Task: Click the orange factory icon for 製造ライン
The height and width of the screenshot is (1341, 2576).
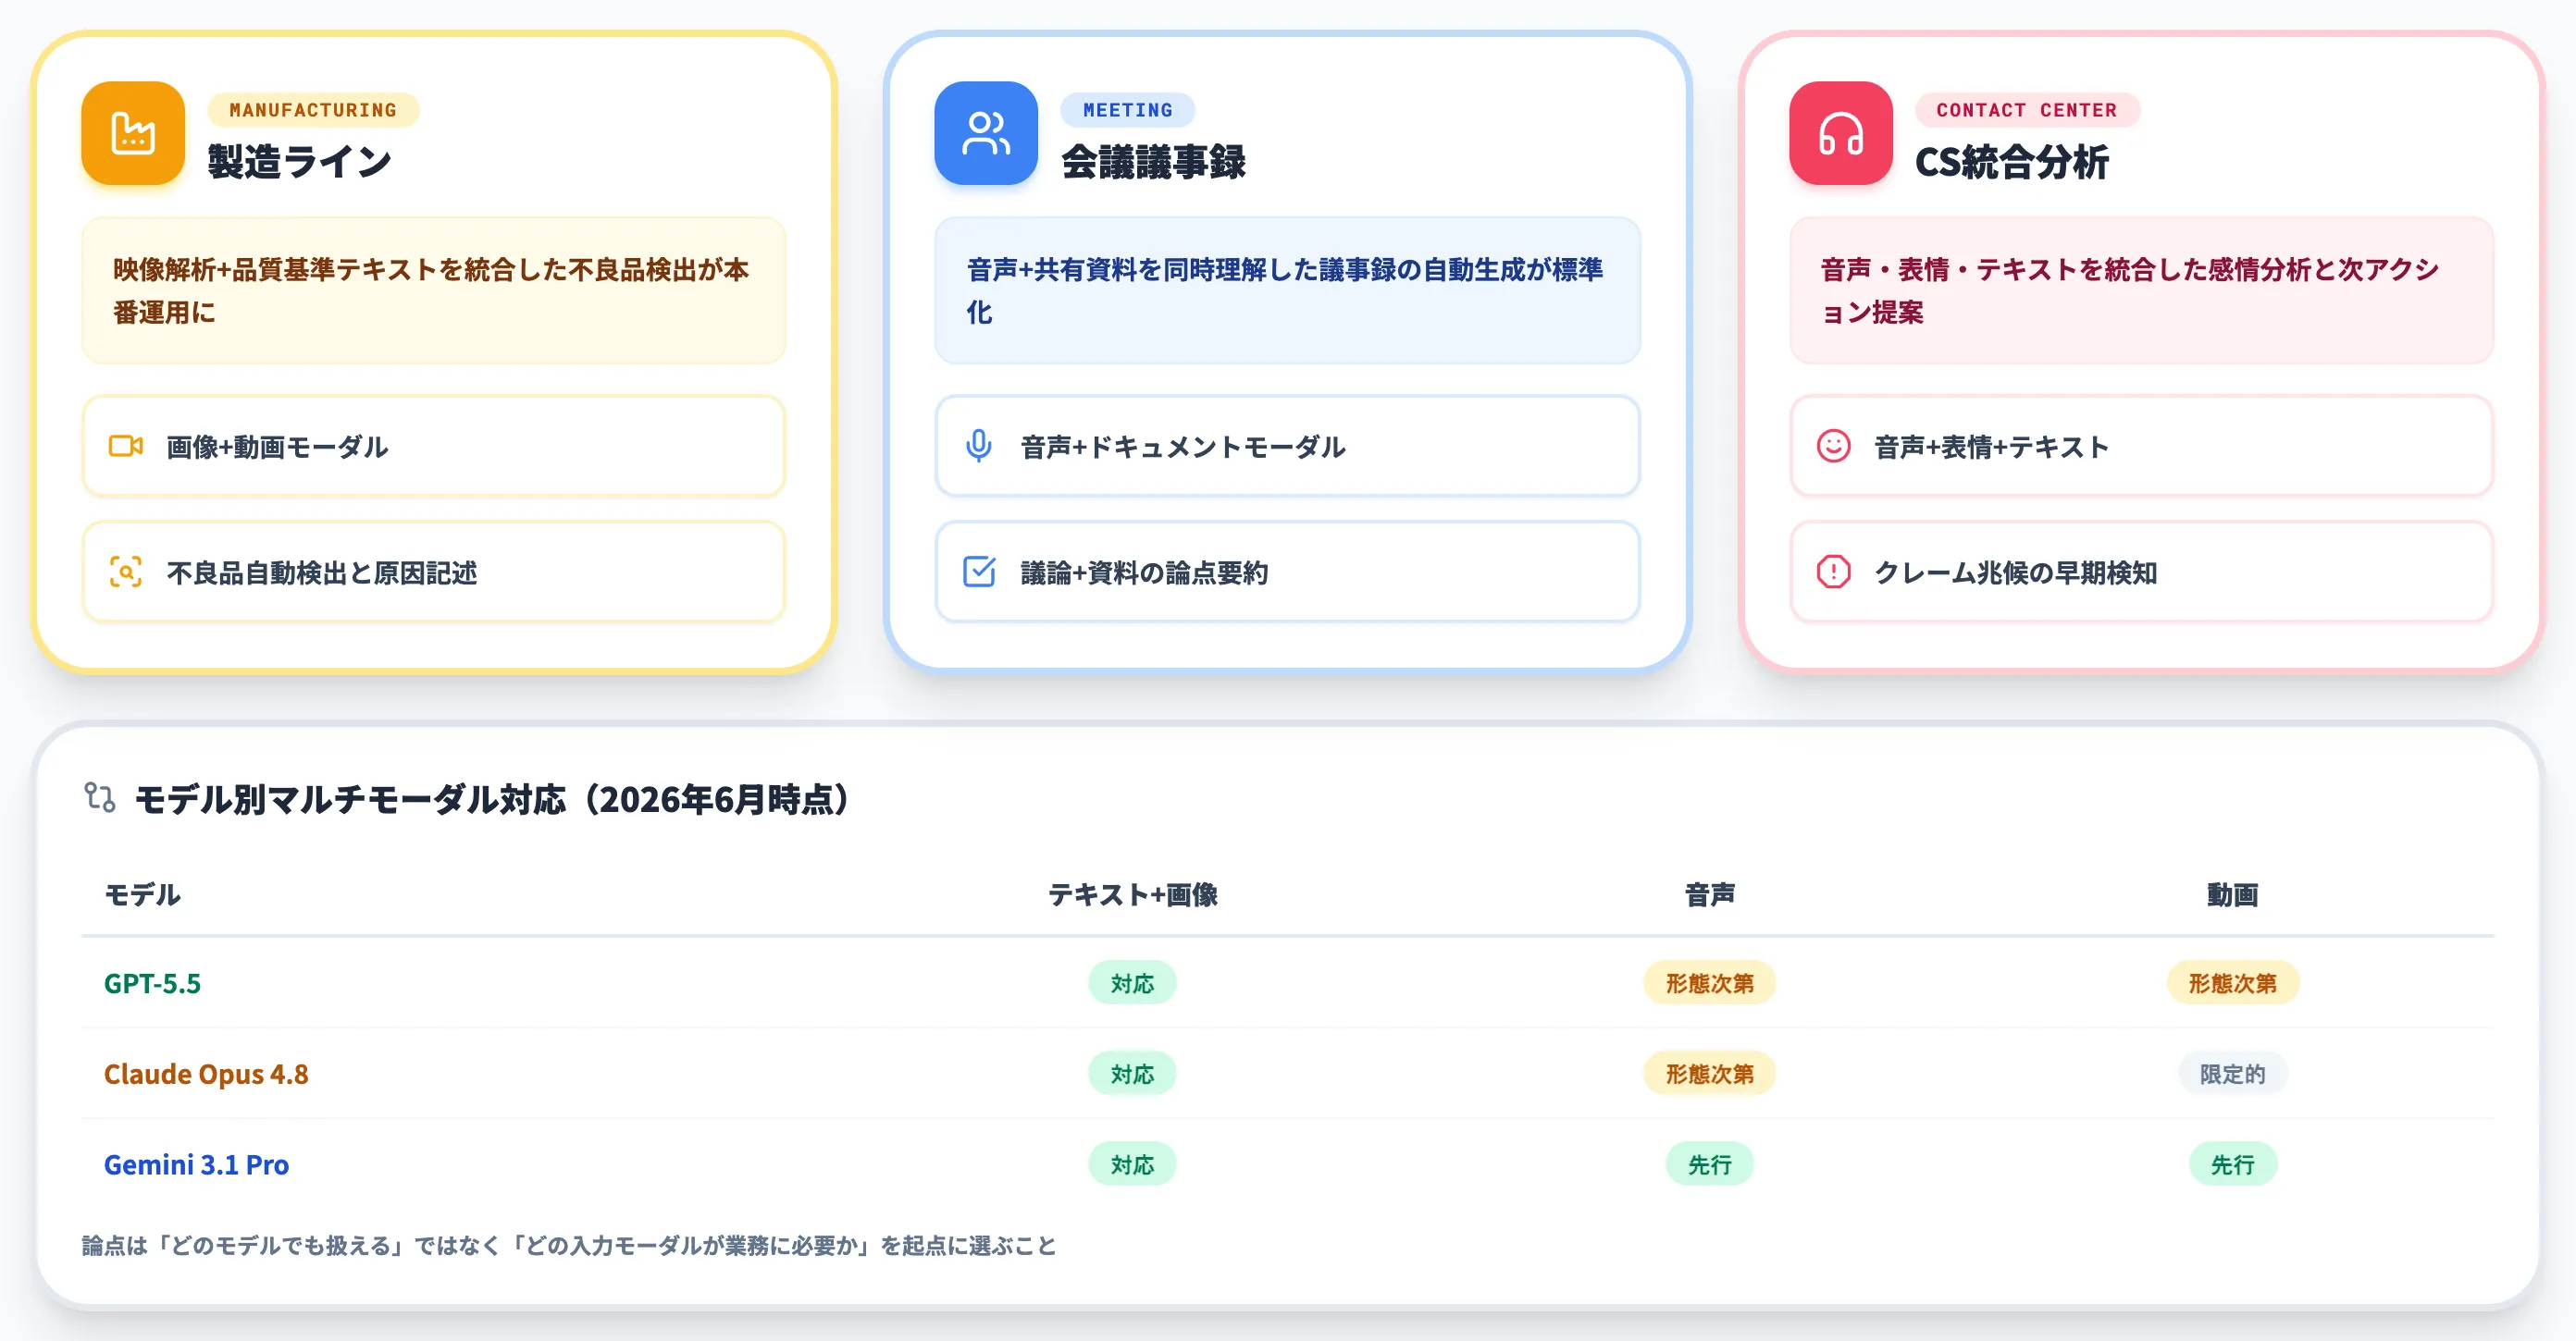Action: coord(133,133)
